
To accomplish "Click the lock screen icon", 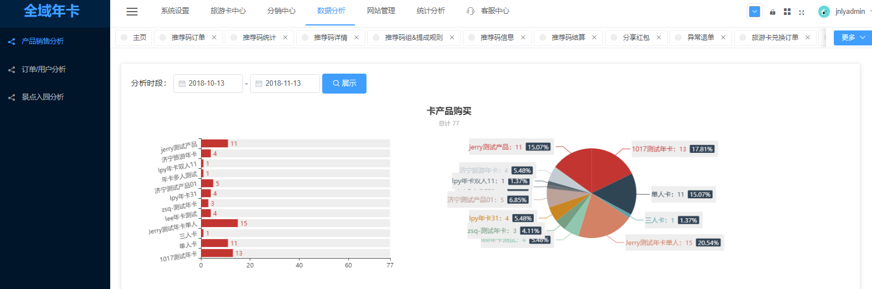I will point(772,12).
